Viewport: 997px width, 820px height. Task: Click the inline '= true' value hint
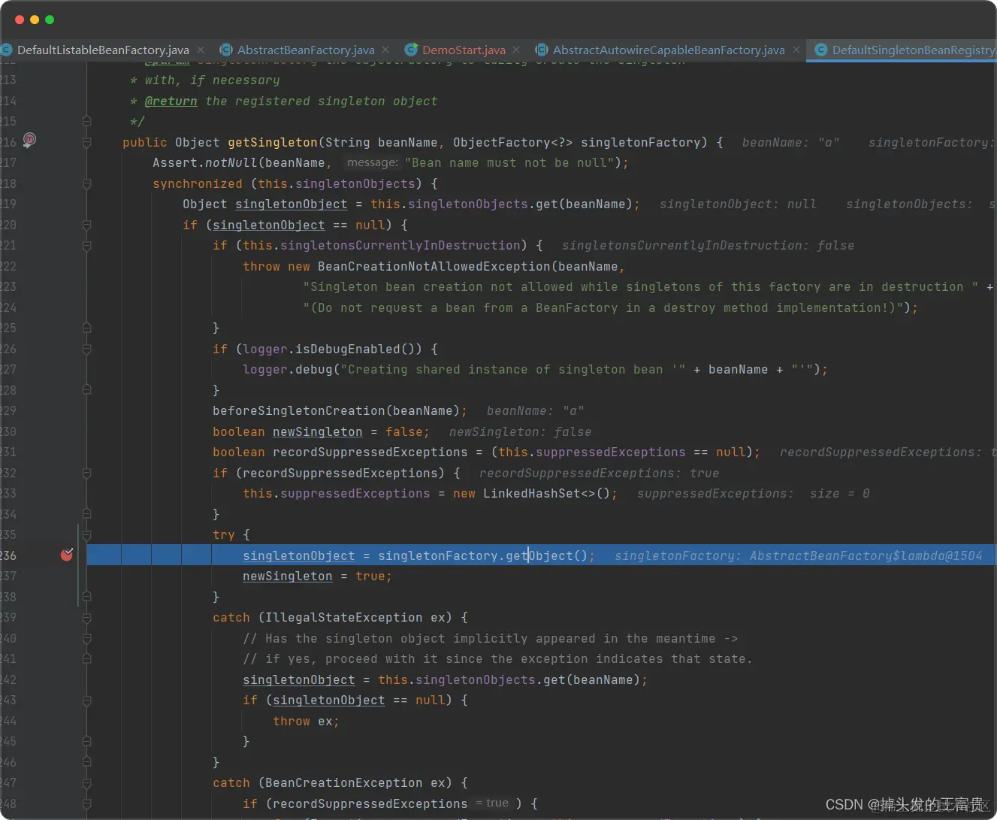click(x=492, y=803)
